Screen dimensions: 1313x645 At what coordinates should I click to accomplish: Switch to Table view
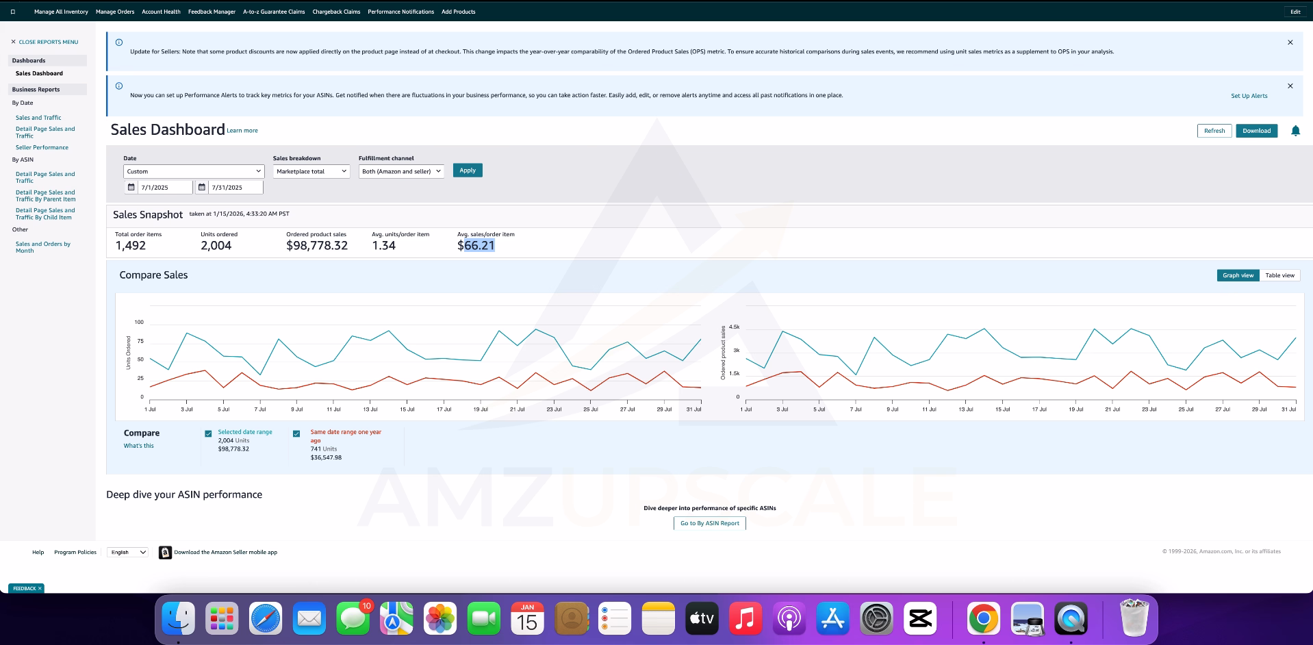(1279, 275)
